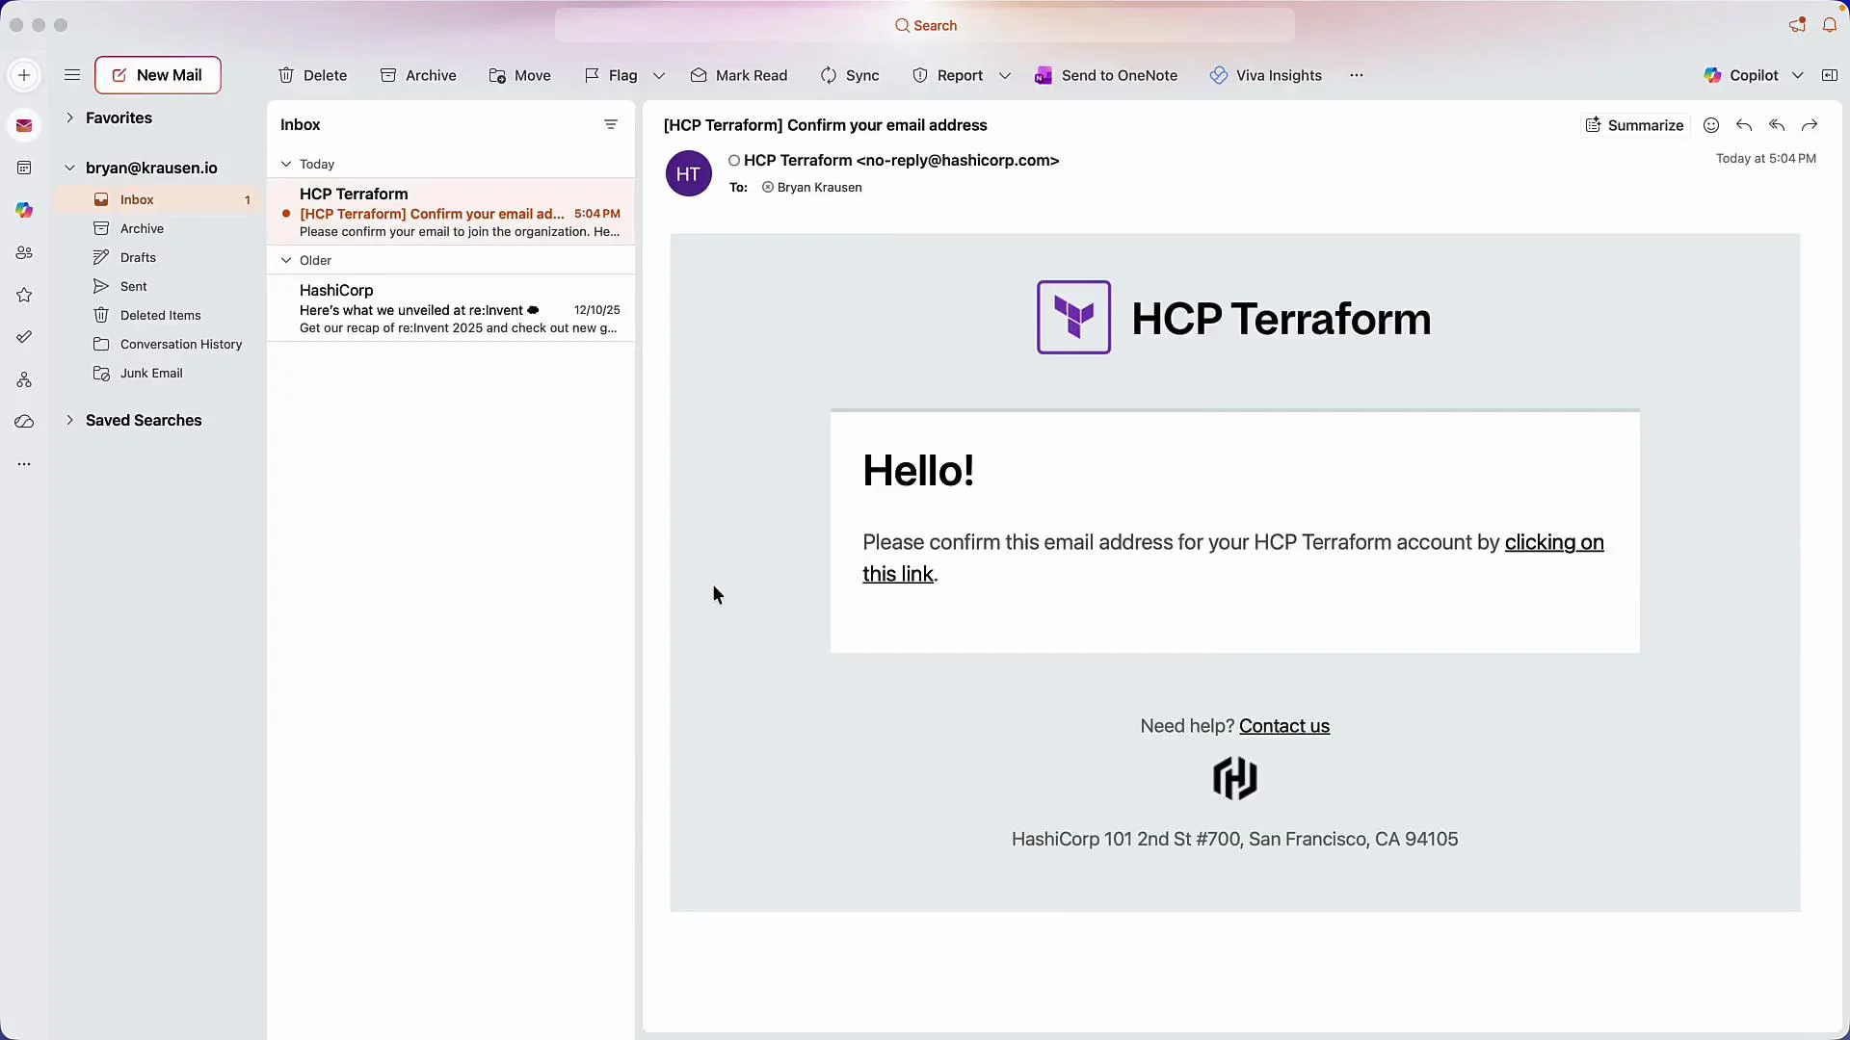
Task: Open Viva Insights
Action: pos(1266,75)
